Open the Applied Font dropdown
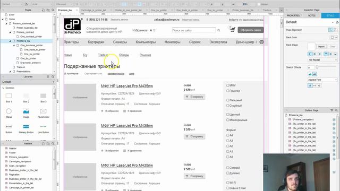 (322, 80)
